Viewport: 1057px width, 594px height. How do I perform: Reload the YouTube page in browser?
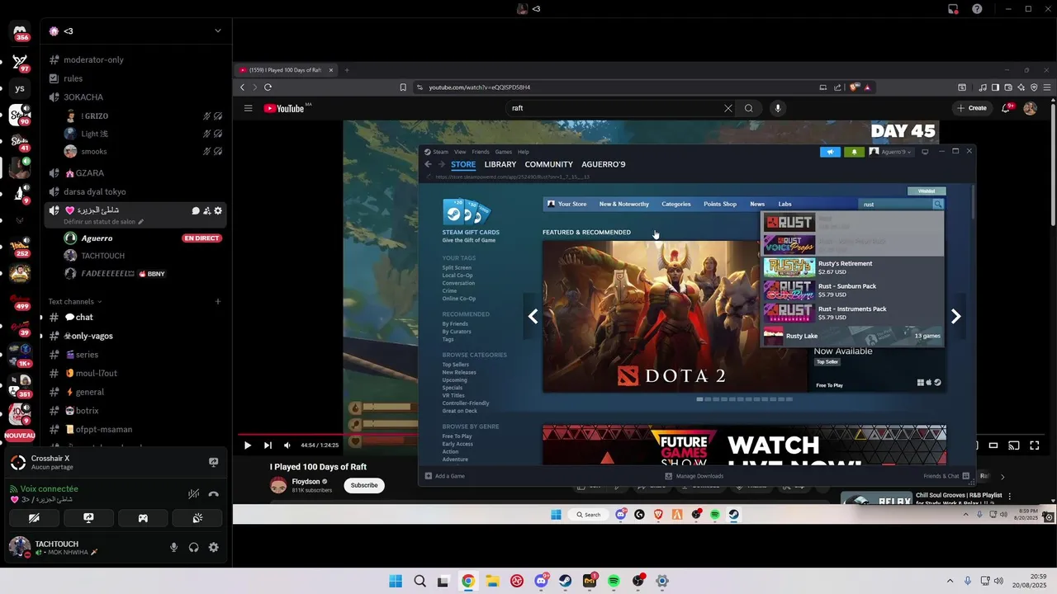[x=268, y=87]
